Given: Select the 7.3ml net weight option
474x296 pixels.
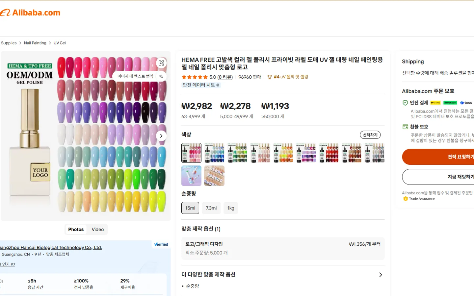Looking at the screenshot, I should [211, 208].
